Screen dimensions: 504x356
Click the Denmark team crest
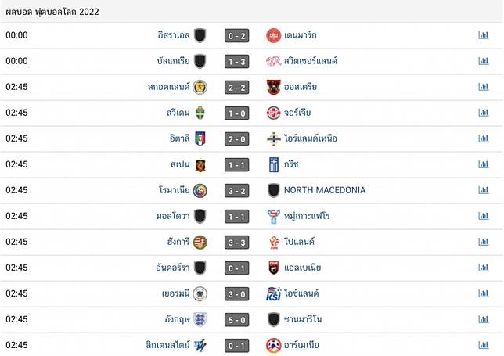(273, 35)
